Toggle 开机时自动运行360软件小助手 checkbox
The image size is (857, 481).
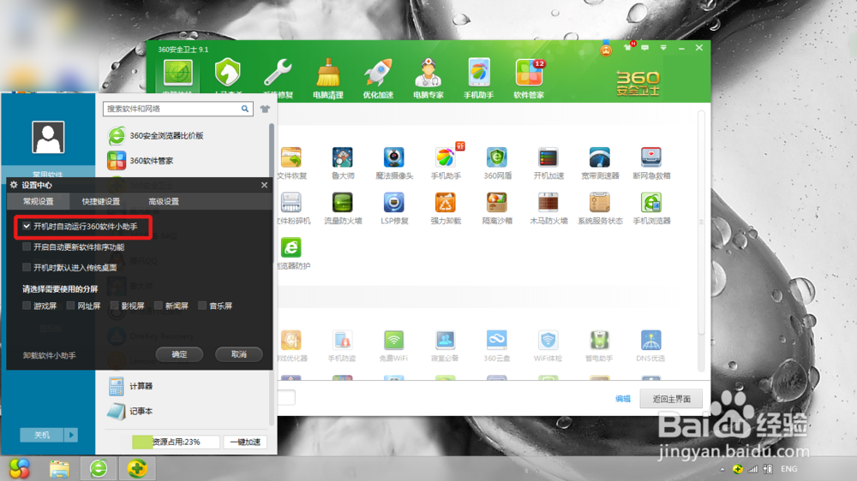pyautogui.click(x=27, y=226)
